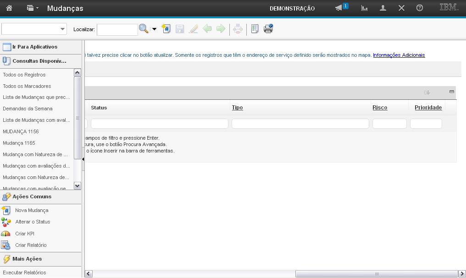Click the New Mudança toolbar icon
Viewport: 466px width, 278px height.
tap(166, 29)
